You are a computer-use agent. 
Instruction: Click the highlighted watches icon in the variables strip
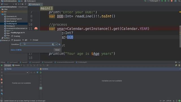(41, 88)
